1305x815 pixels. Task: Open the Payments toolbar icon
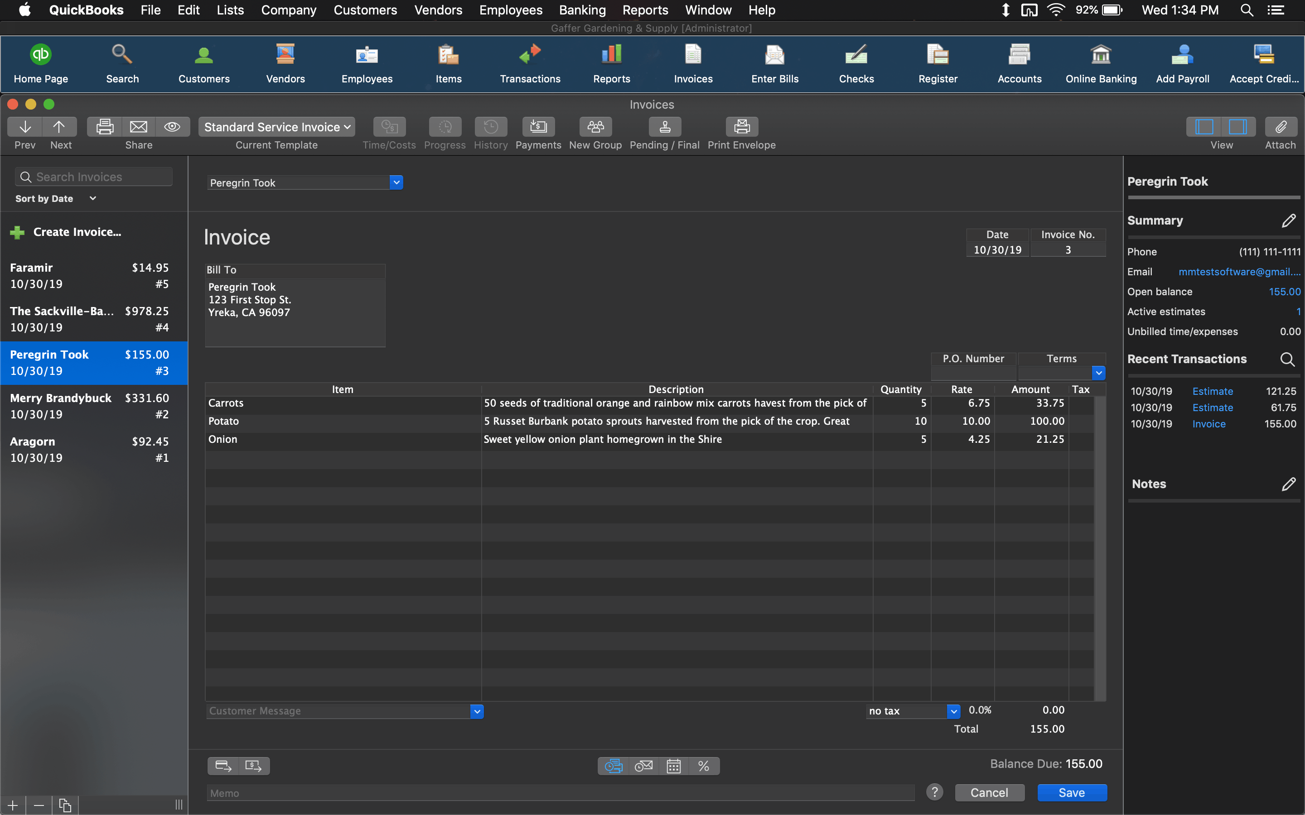pyautogui.click(x=538, y=127)
